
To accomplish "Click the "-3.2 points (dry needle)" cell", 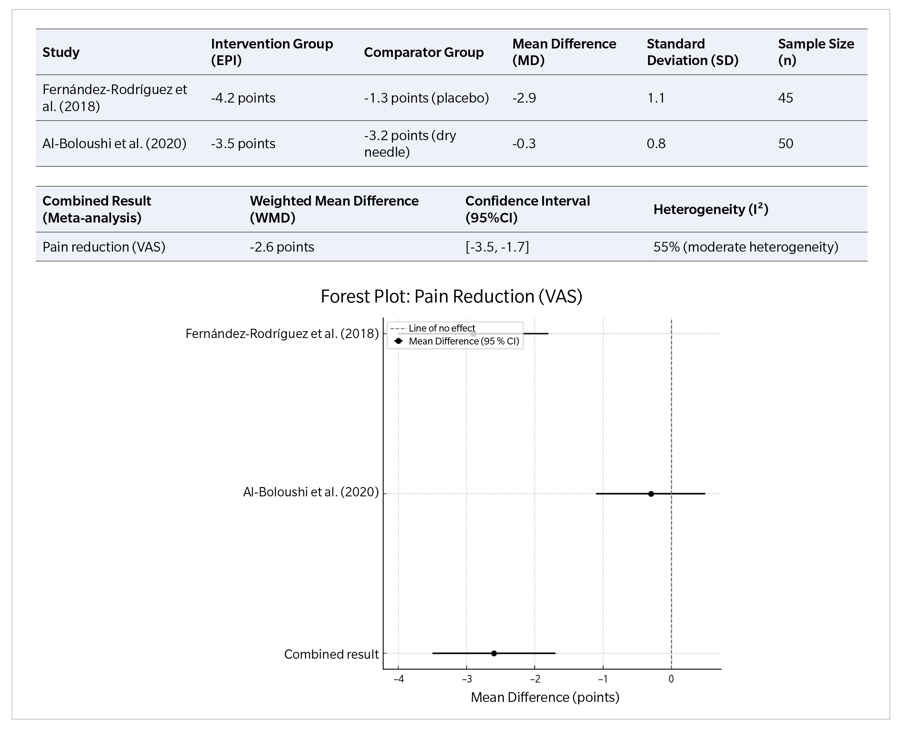I will pyautogui.click(x=410, y=144).
